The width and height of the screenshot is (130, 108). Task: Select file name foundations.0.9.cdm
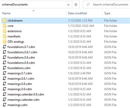[21, 63]
